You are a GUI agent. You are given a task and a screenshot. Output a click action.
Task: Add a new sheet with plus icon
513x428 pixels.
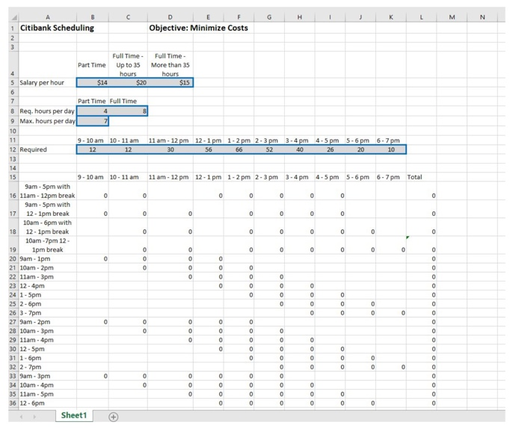[113, 417]
